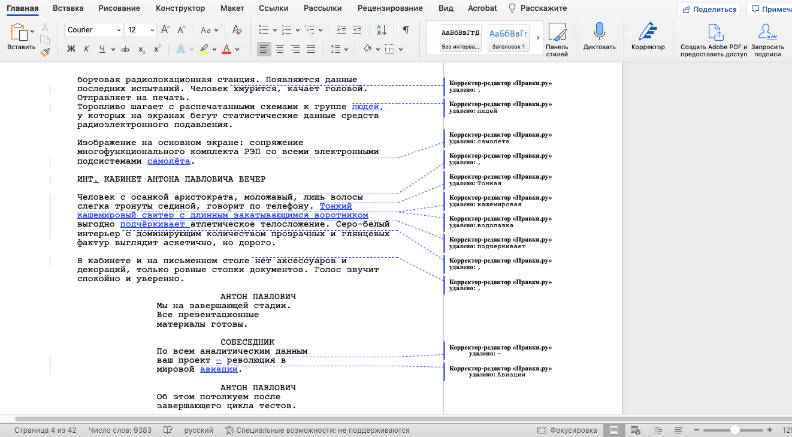This screenshot has width=792, height=437.
Task: Increase paragraph indent
Action: [357, 30]
